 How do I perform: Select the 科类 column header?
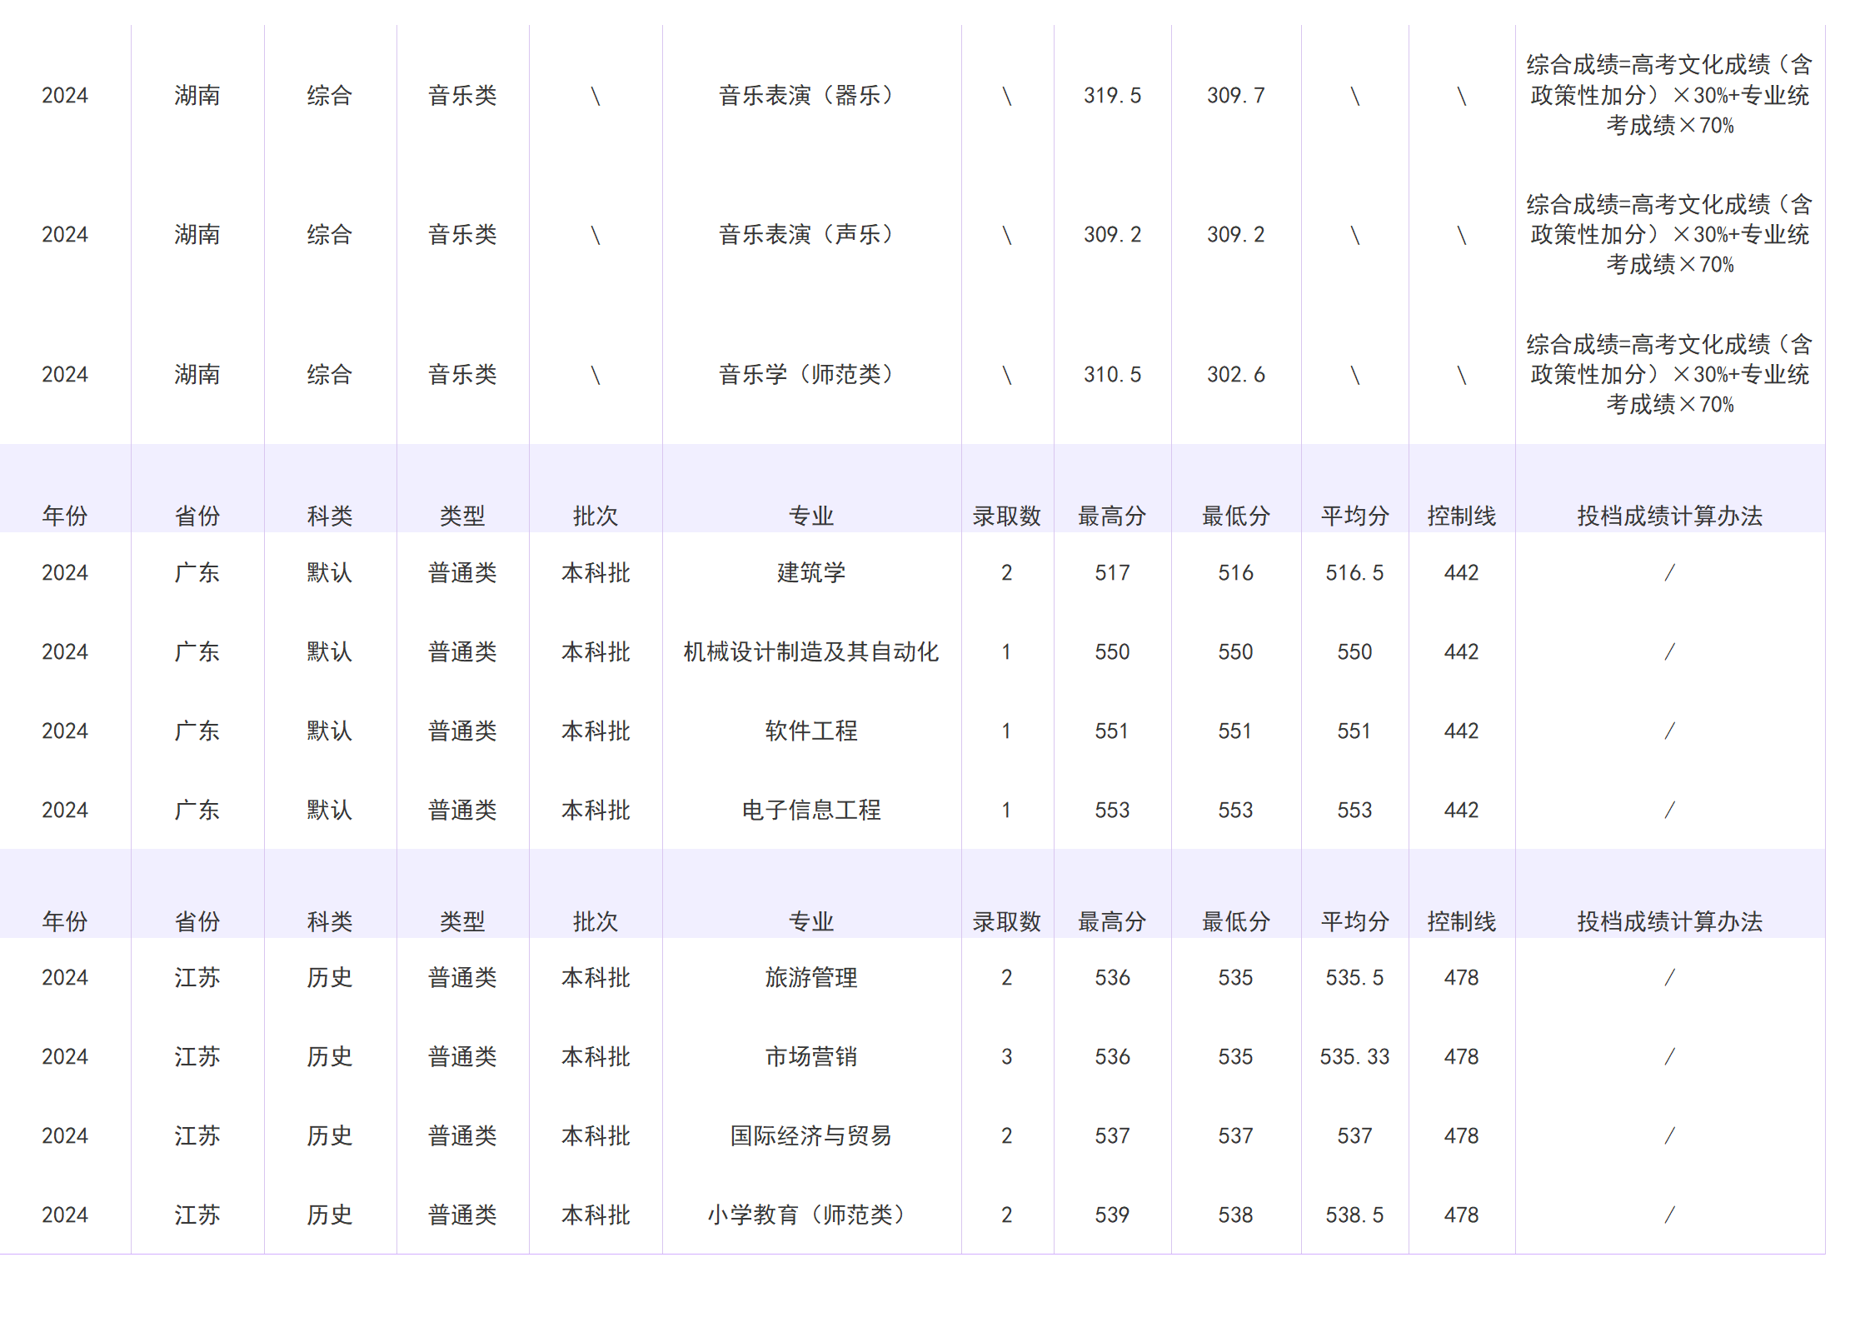click(x=330, y=515)
